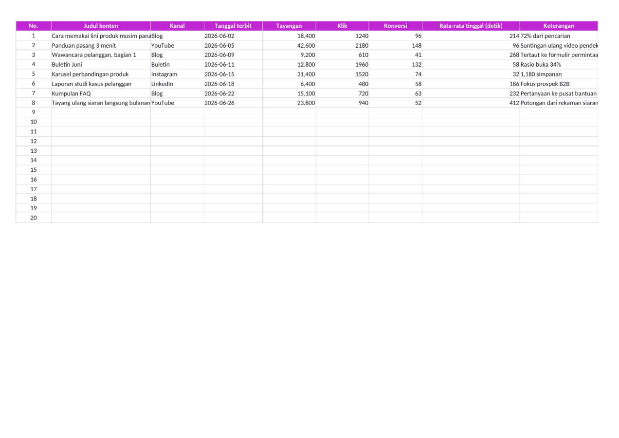
Task: Click views value "12,800"
Action: pyautogui.click(x=289, y=64)
